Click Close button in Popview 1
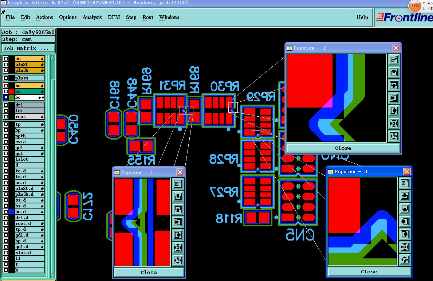Screen dimensions: 433x281 (x=149, y=272)
